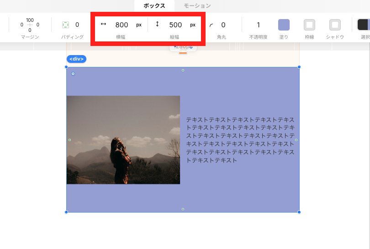370x249 pixels.
Task: Click the マージン label
Action: click(x=30, y=37)
